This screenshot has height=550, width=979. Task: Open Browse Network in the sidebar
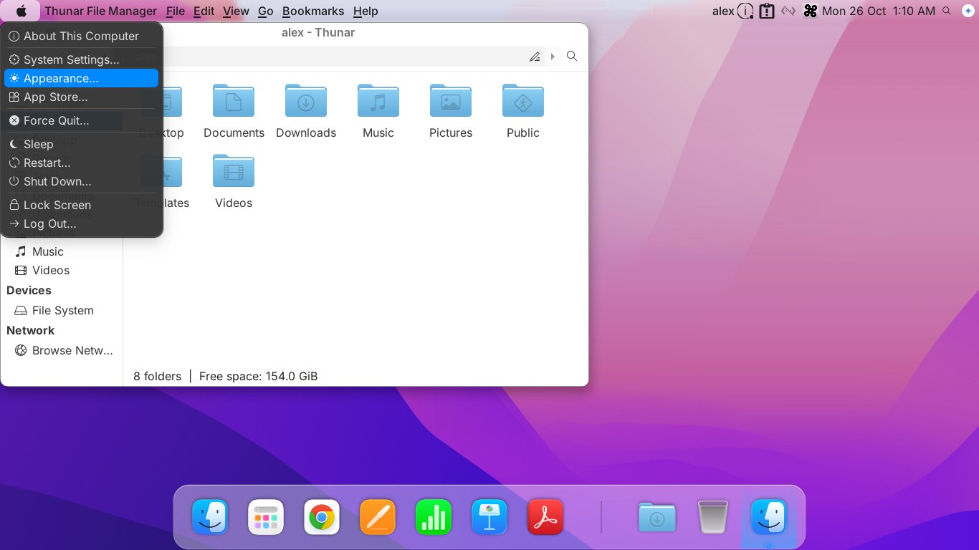click(x=62, y=350)
